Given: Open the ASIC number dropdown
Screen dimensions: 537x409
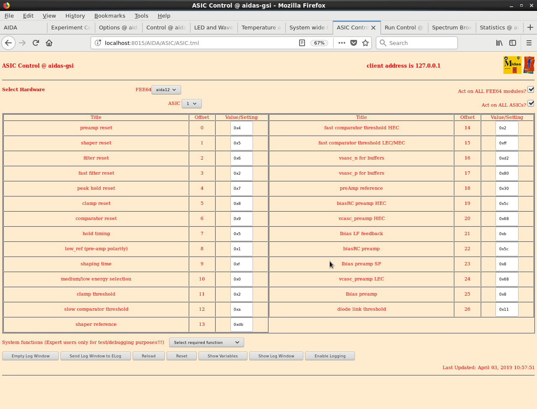Looking at the screenshot, I should [192, 103].
